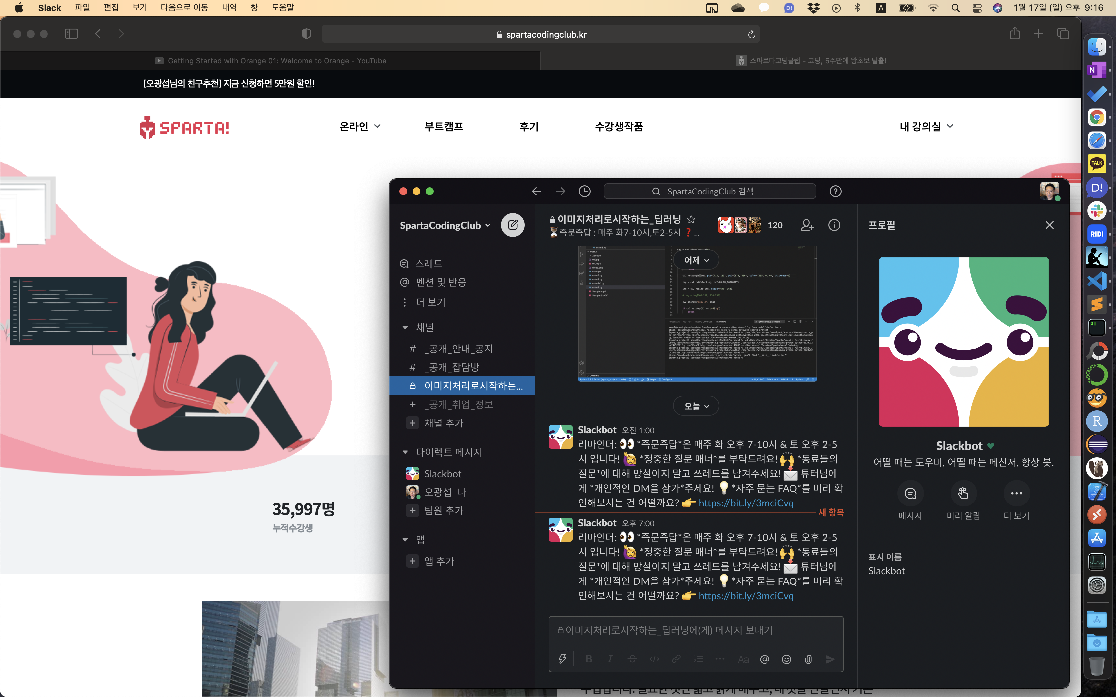Switch to the Orange YouTube tab

270,61
